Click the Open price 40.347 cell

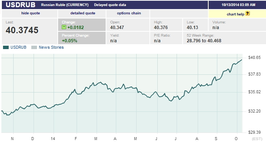point(128,25)
